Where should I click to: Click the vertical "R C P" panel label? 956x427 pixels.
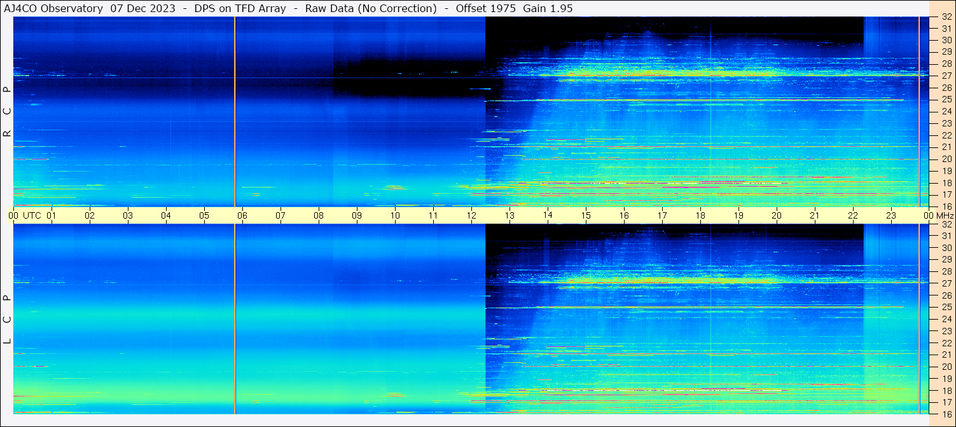(x=7, y=111)
